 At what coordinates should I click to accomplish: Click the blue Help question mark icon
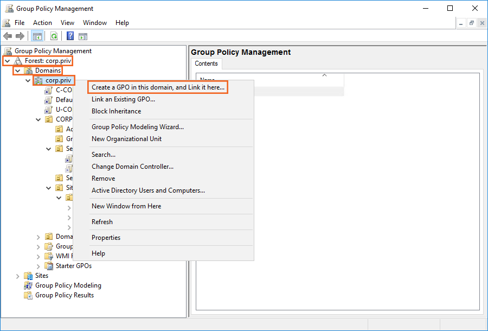coord(70,36)
